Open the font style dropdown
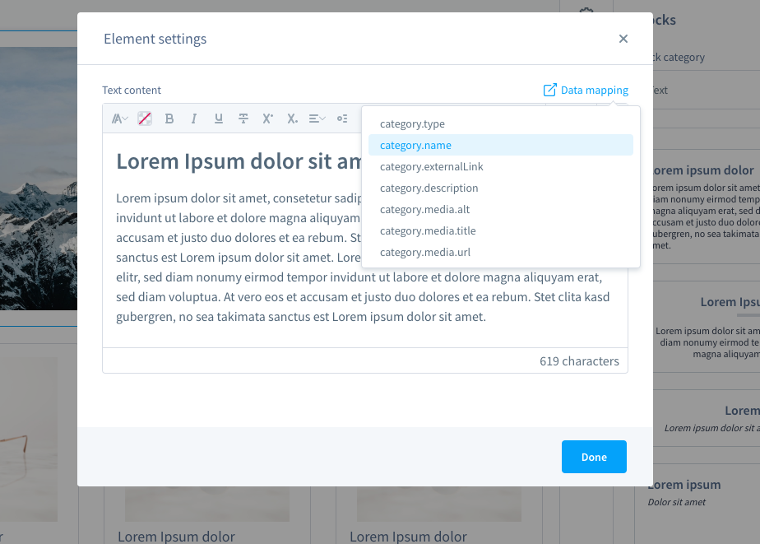The width and height of the screenshot is (760, 544). [x=118, y=119]
